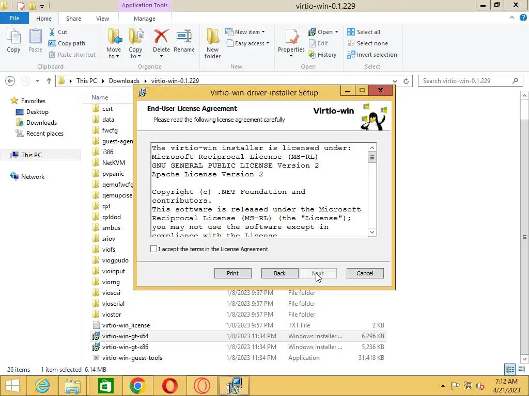Show hidden system tray icons
Image resolution: width=529 pixels, height=396 pixels.
click(443, 386)
